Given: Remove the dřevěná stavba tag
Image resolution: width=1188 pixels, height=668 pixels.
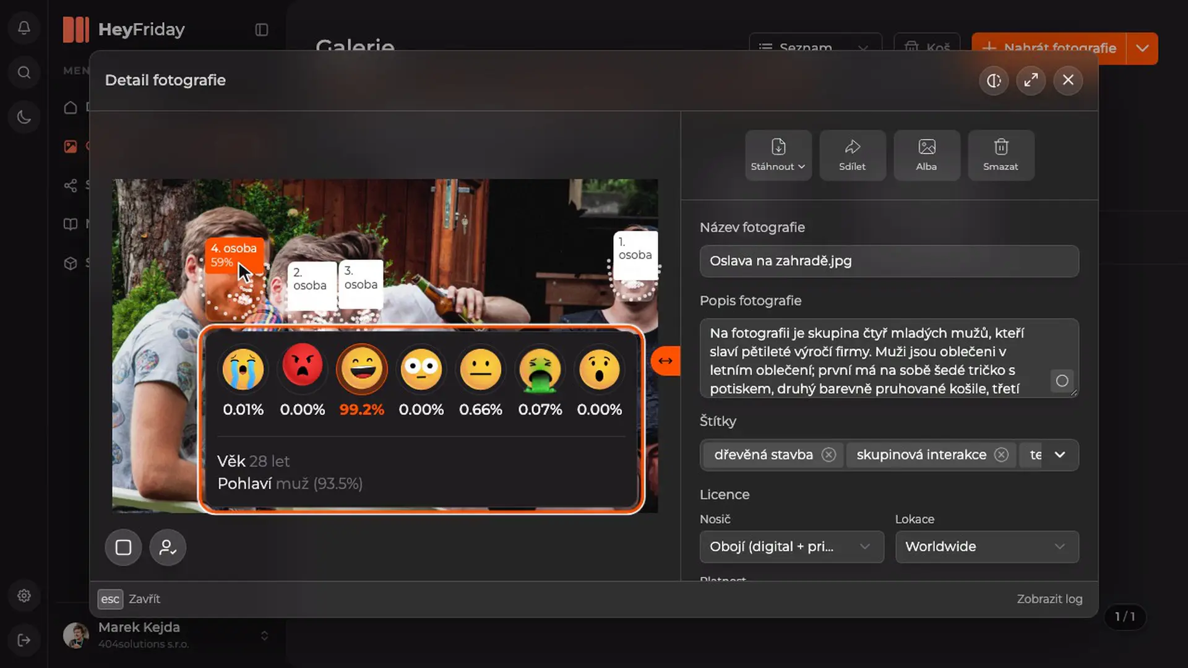Looking at the screenshot, I should coord(829,455).
